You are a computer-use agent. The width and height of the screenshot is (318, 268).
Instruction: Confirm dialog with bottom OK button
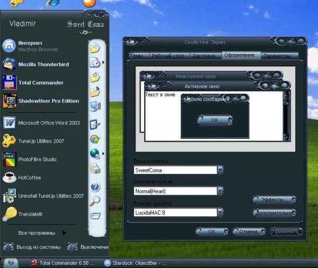pyautogui.click(x=212, y=232)
